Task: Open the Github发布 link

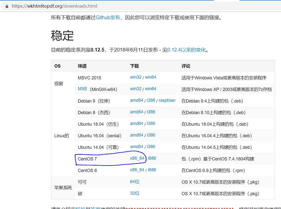Action: [x=108, y=18]
